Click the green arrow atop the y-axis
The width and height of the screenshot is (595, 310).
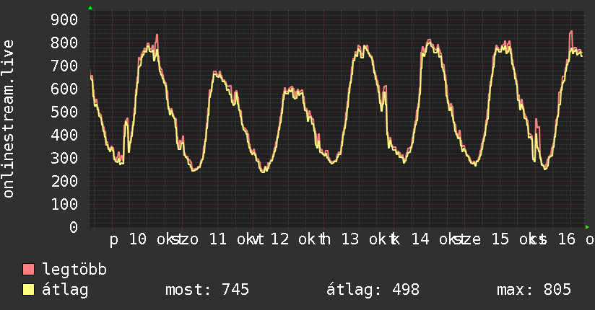(90, 8)
